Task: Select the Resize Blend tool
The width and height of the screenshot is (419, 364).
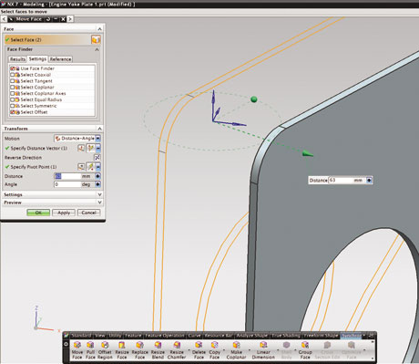Action: [158, 350]
